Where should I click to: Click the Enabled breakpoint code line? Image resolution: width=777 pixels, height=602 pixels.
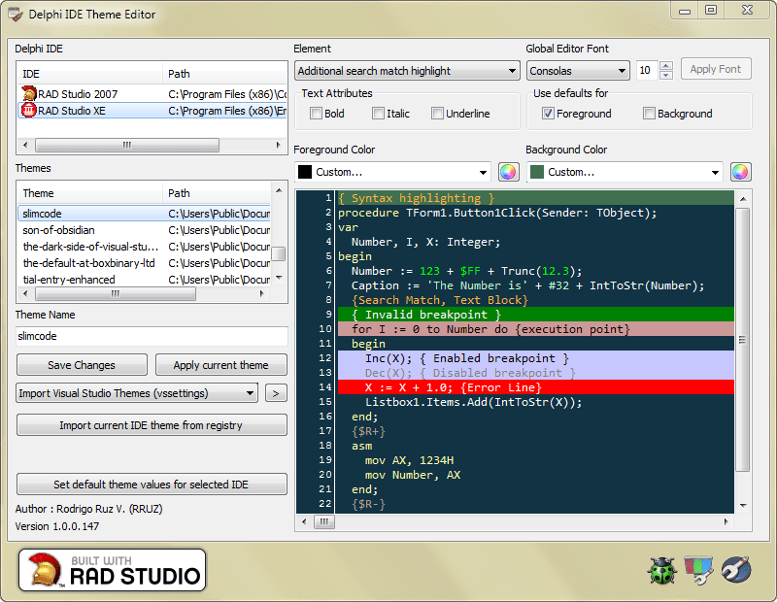click(536, 358)
